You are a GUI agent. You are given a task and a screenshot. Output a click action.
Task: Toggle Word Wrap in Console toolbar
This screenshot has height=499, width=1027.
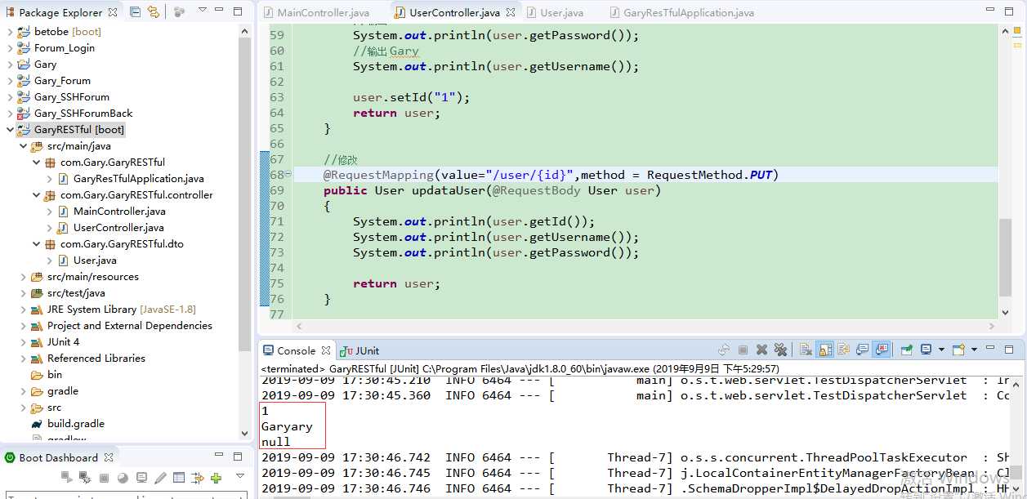point(843,350)
